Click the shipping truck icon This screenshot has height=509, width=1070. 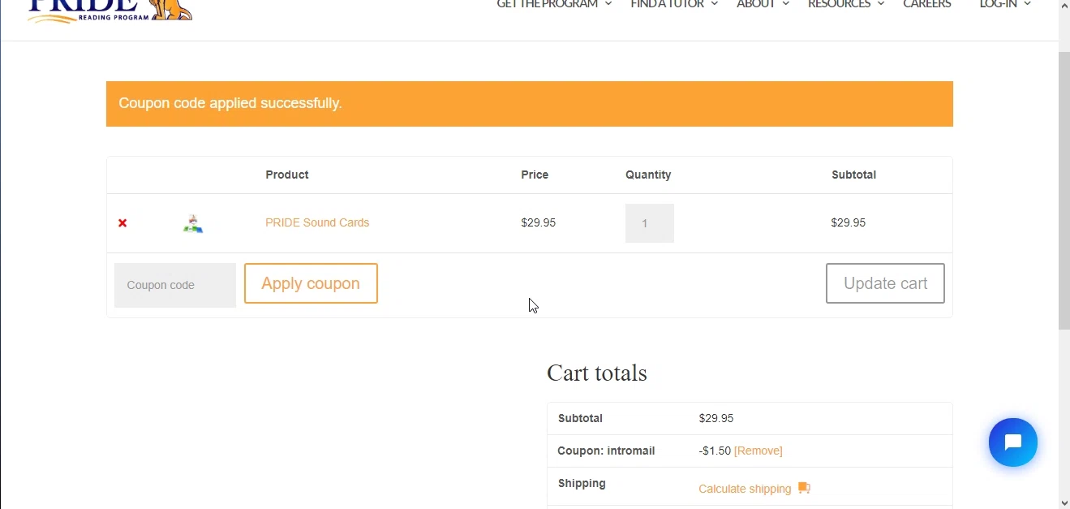pyautogui.click(x=804, y=488)
